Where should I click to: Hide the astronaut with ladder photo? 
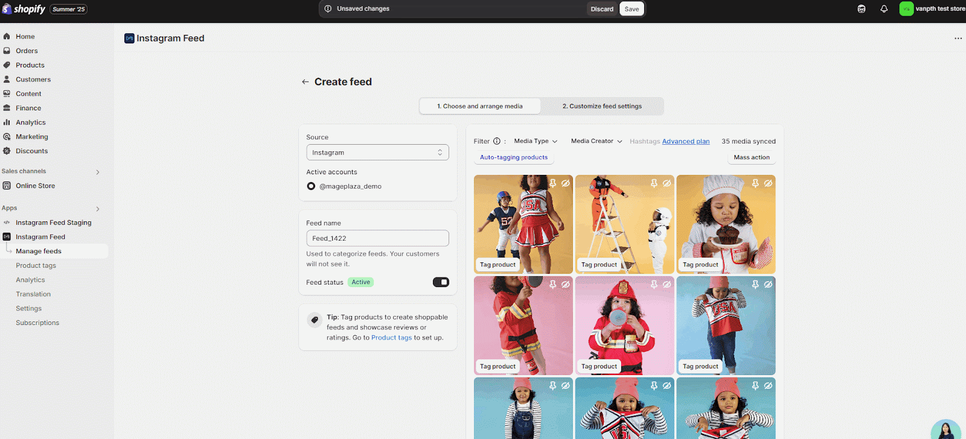[667, 183]
